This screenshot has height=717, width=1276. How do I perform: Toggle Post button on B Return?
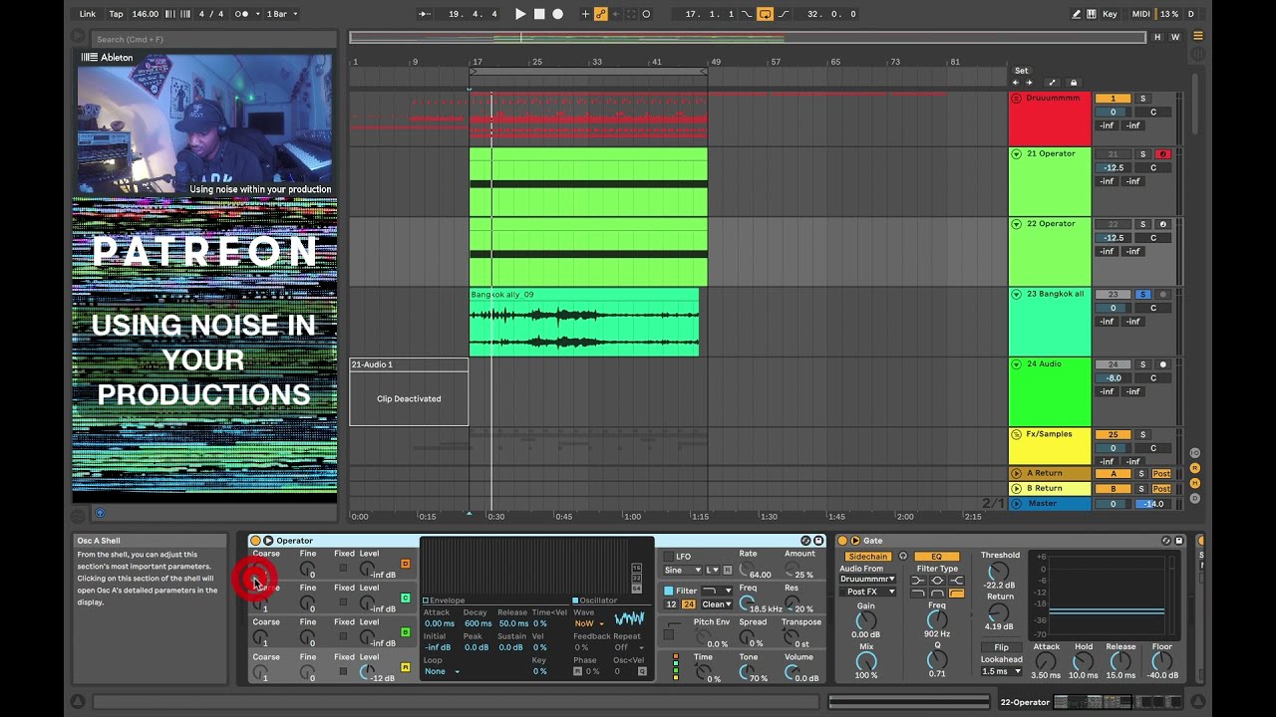(x=1162, y=488)
